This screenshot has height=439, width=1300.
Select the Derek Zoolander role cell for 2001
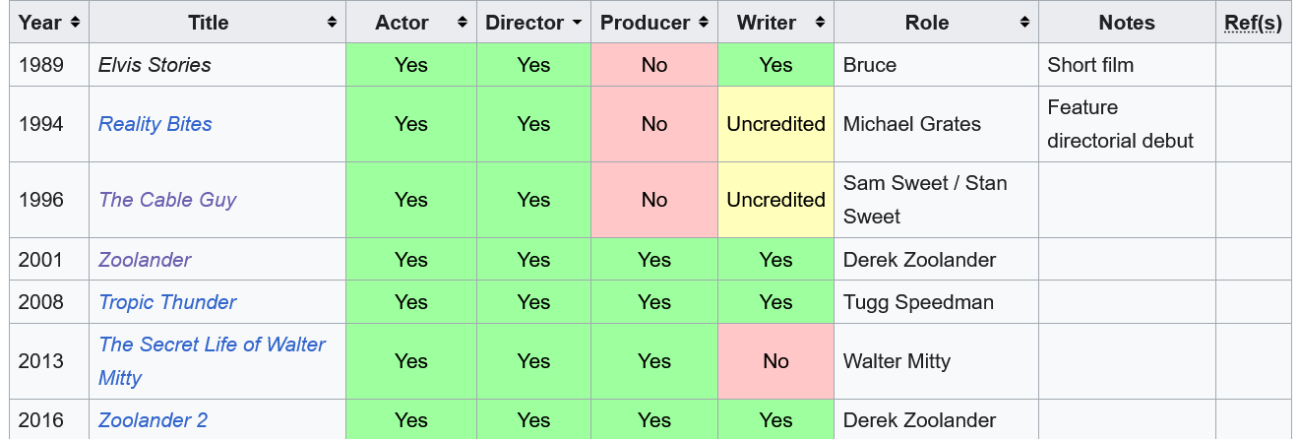919,260
